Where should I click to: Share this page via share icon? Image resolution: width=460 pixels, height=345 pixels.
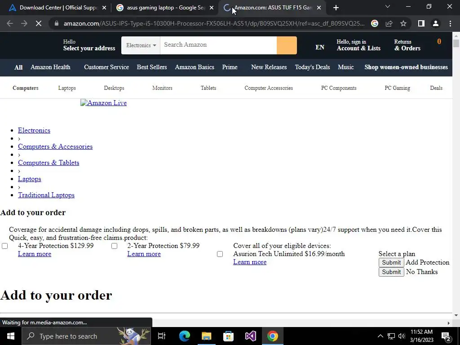click(x=389, y=23)
